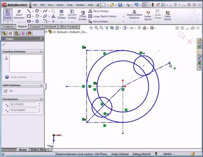Screen dimensions: 203x157
Task: Open the Line tool dropdown arrow
Action: pyautogui.click(x=33, y=11)
